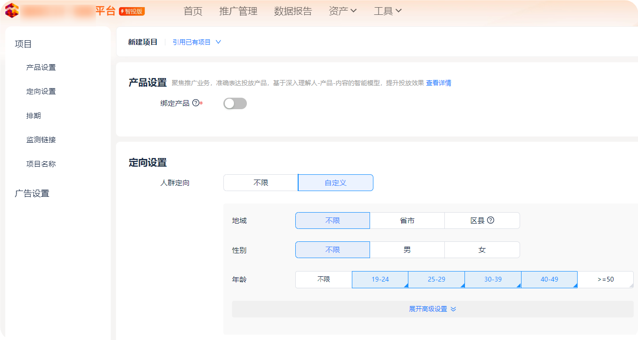Viewport: 638px width, 340px height.
Task: Select 区县 for 地域
Action: coord(482,221)
